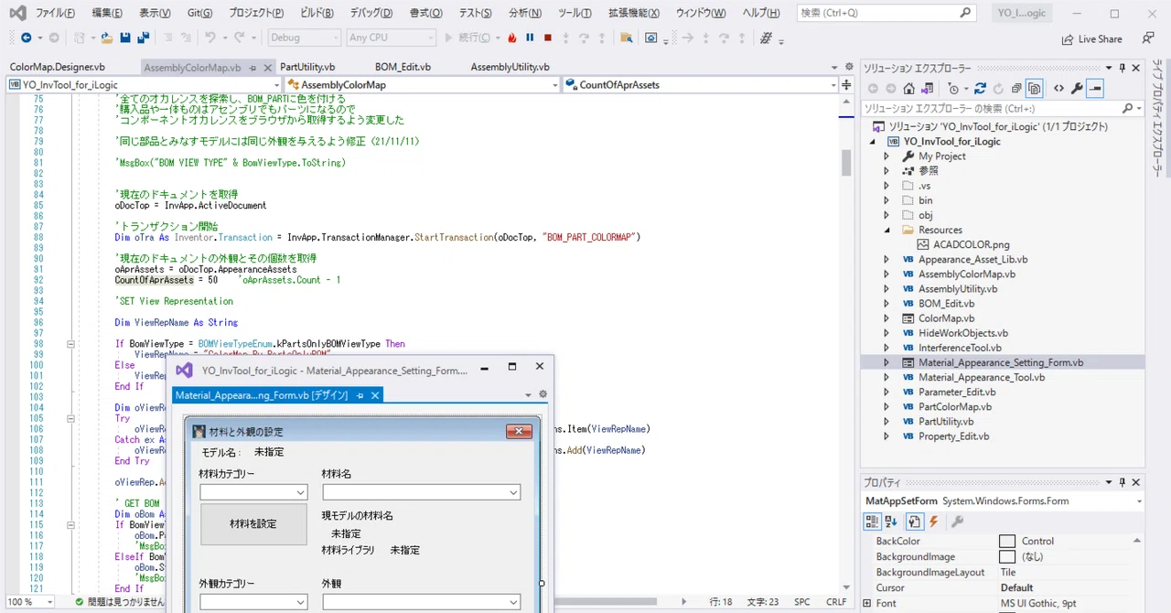Click the 材料を設定 button in the form
Image resolution: width=1171 pixels, height=613 pixels.
pyautogui.click(x=253, y=524)
